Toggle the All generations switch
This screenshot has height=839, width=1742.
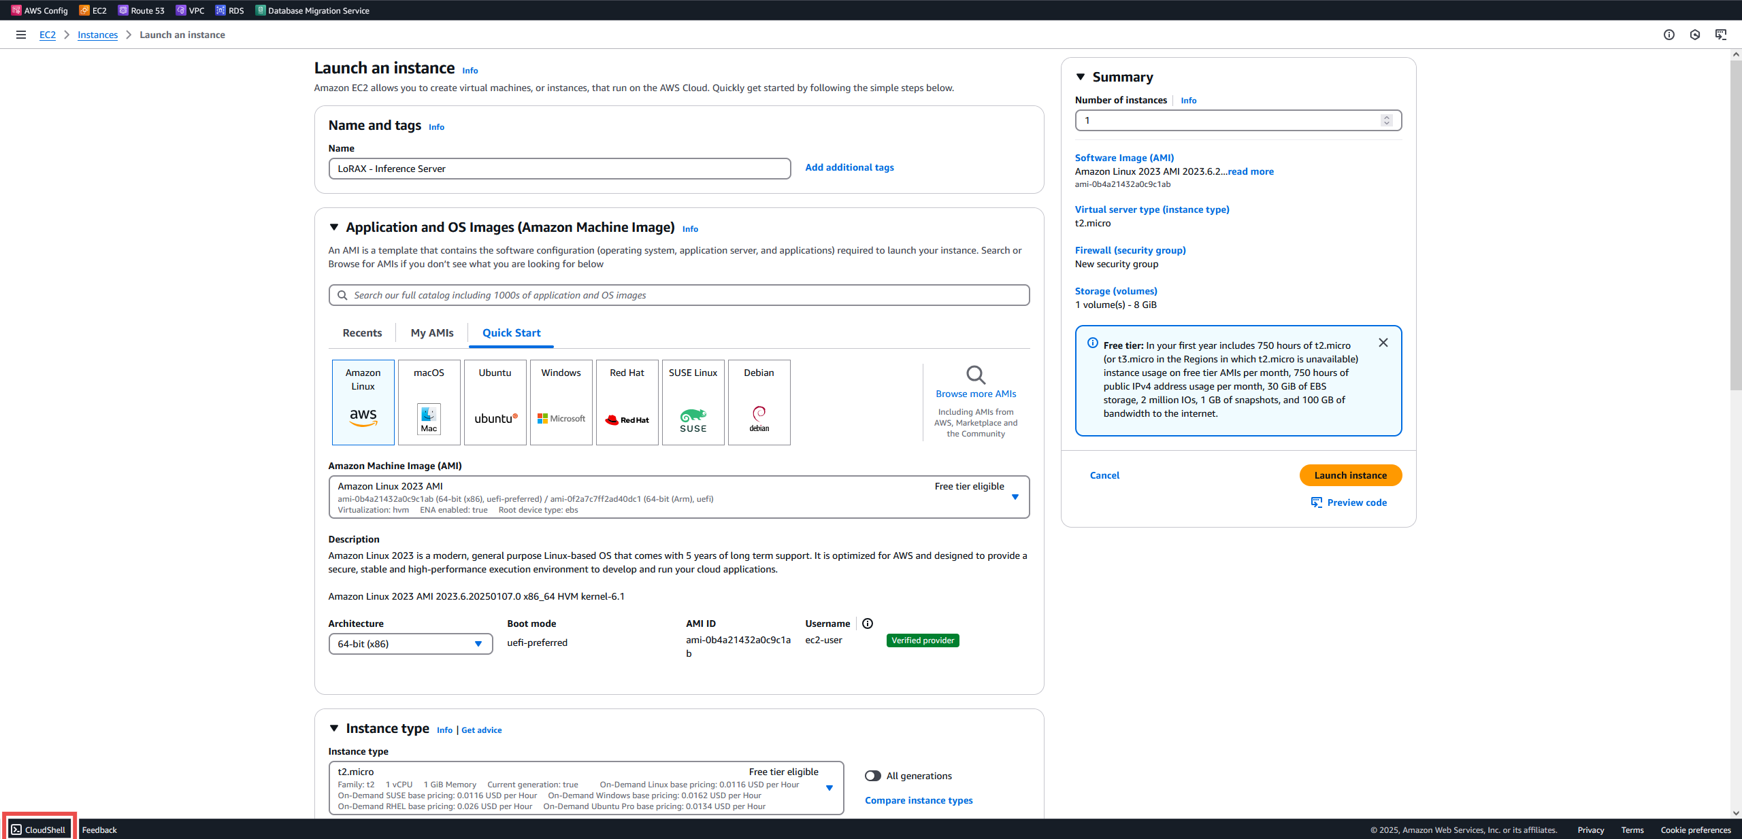(x=872, y=776)
